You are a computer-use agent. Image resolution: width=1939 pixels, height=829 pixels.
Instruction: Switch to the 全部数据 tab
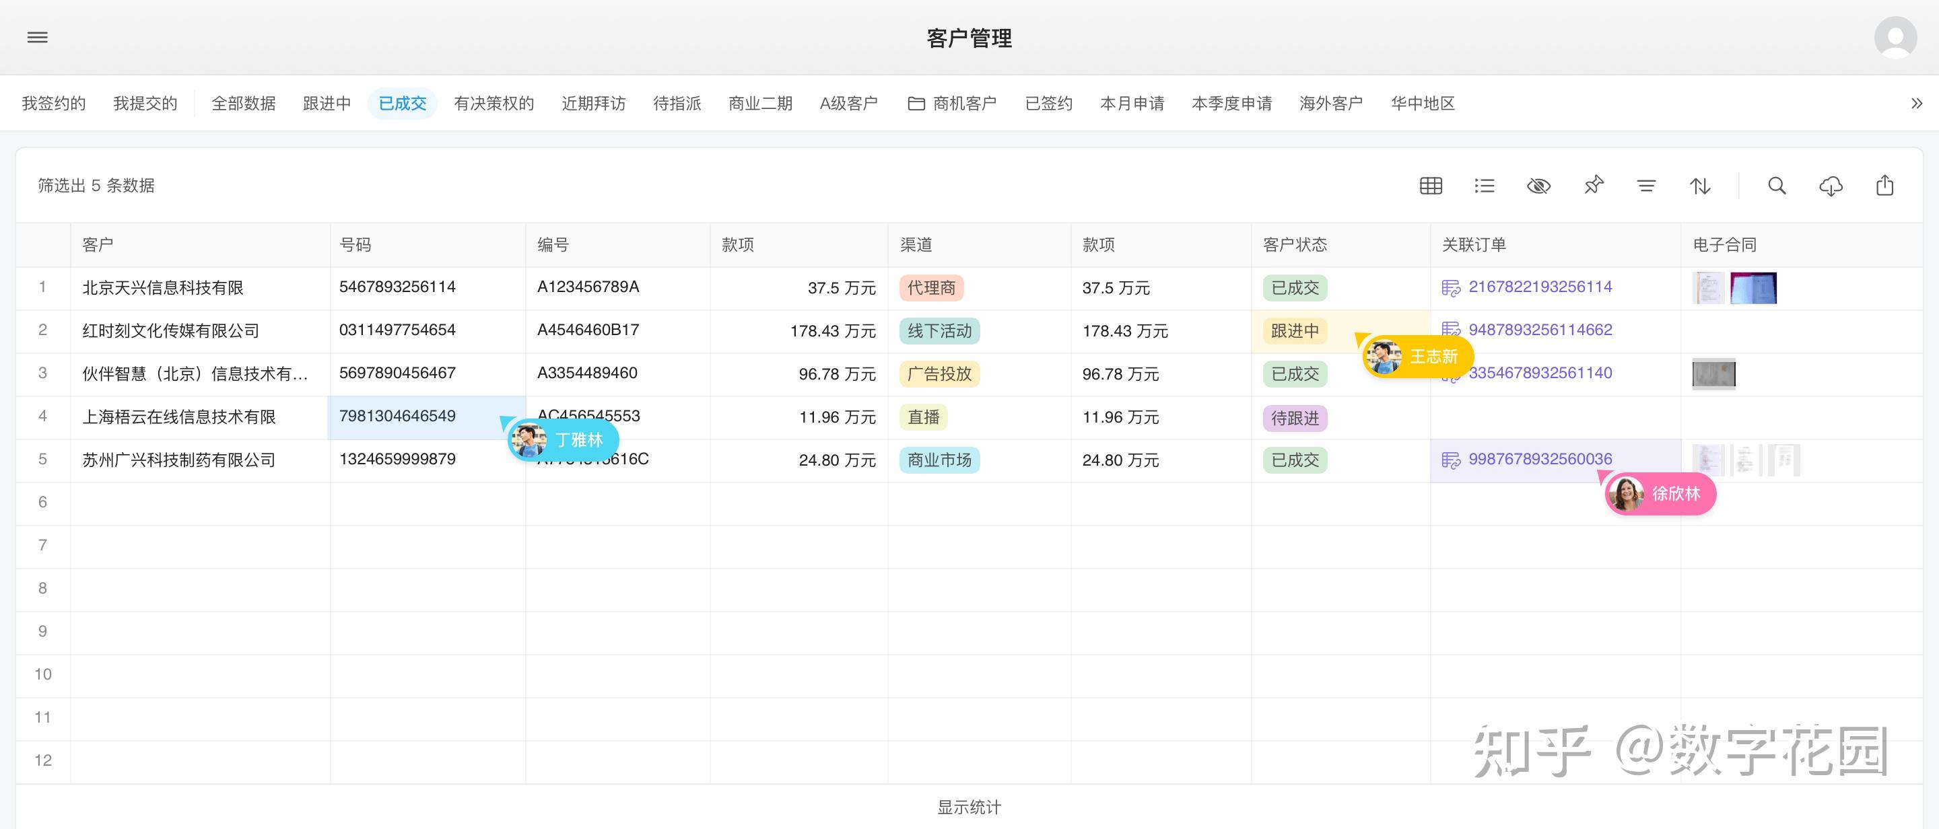coord(243,104)
